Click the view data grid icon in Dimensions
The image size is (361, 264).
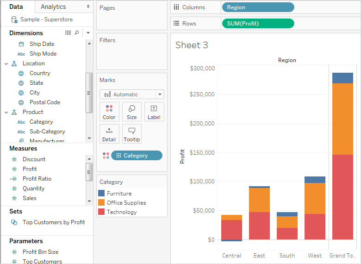[x=68, y=33]
